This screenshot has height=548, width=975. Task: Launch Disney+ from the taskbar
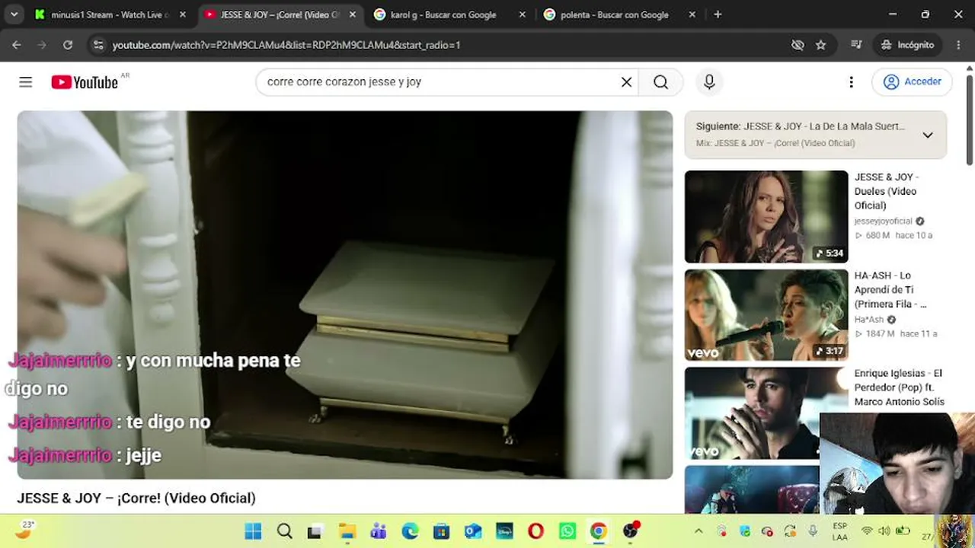[x=504, y=531]
